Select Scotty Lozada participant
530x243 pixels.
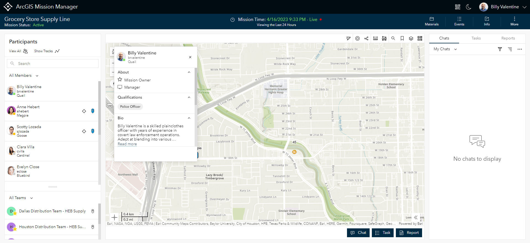pyautogui.click(x=52, y=131)
